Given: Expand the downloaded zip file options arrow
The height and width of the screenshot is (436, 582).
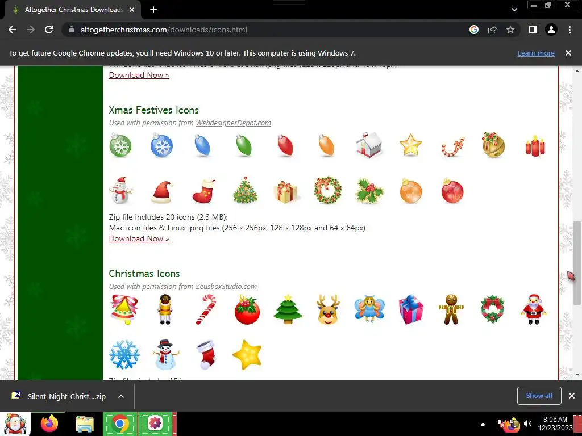Looking at the screenshot, I should (x=121, y=396).
